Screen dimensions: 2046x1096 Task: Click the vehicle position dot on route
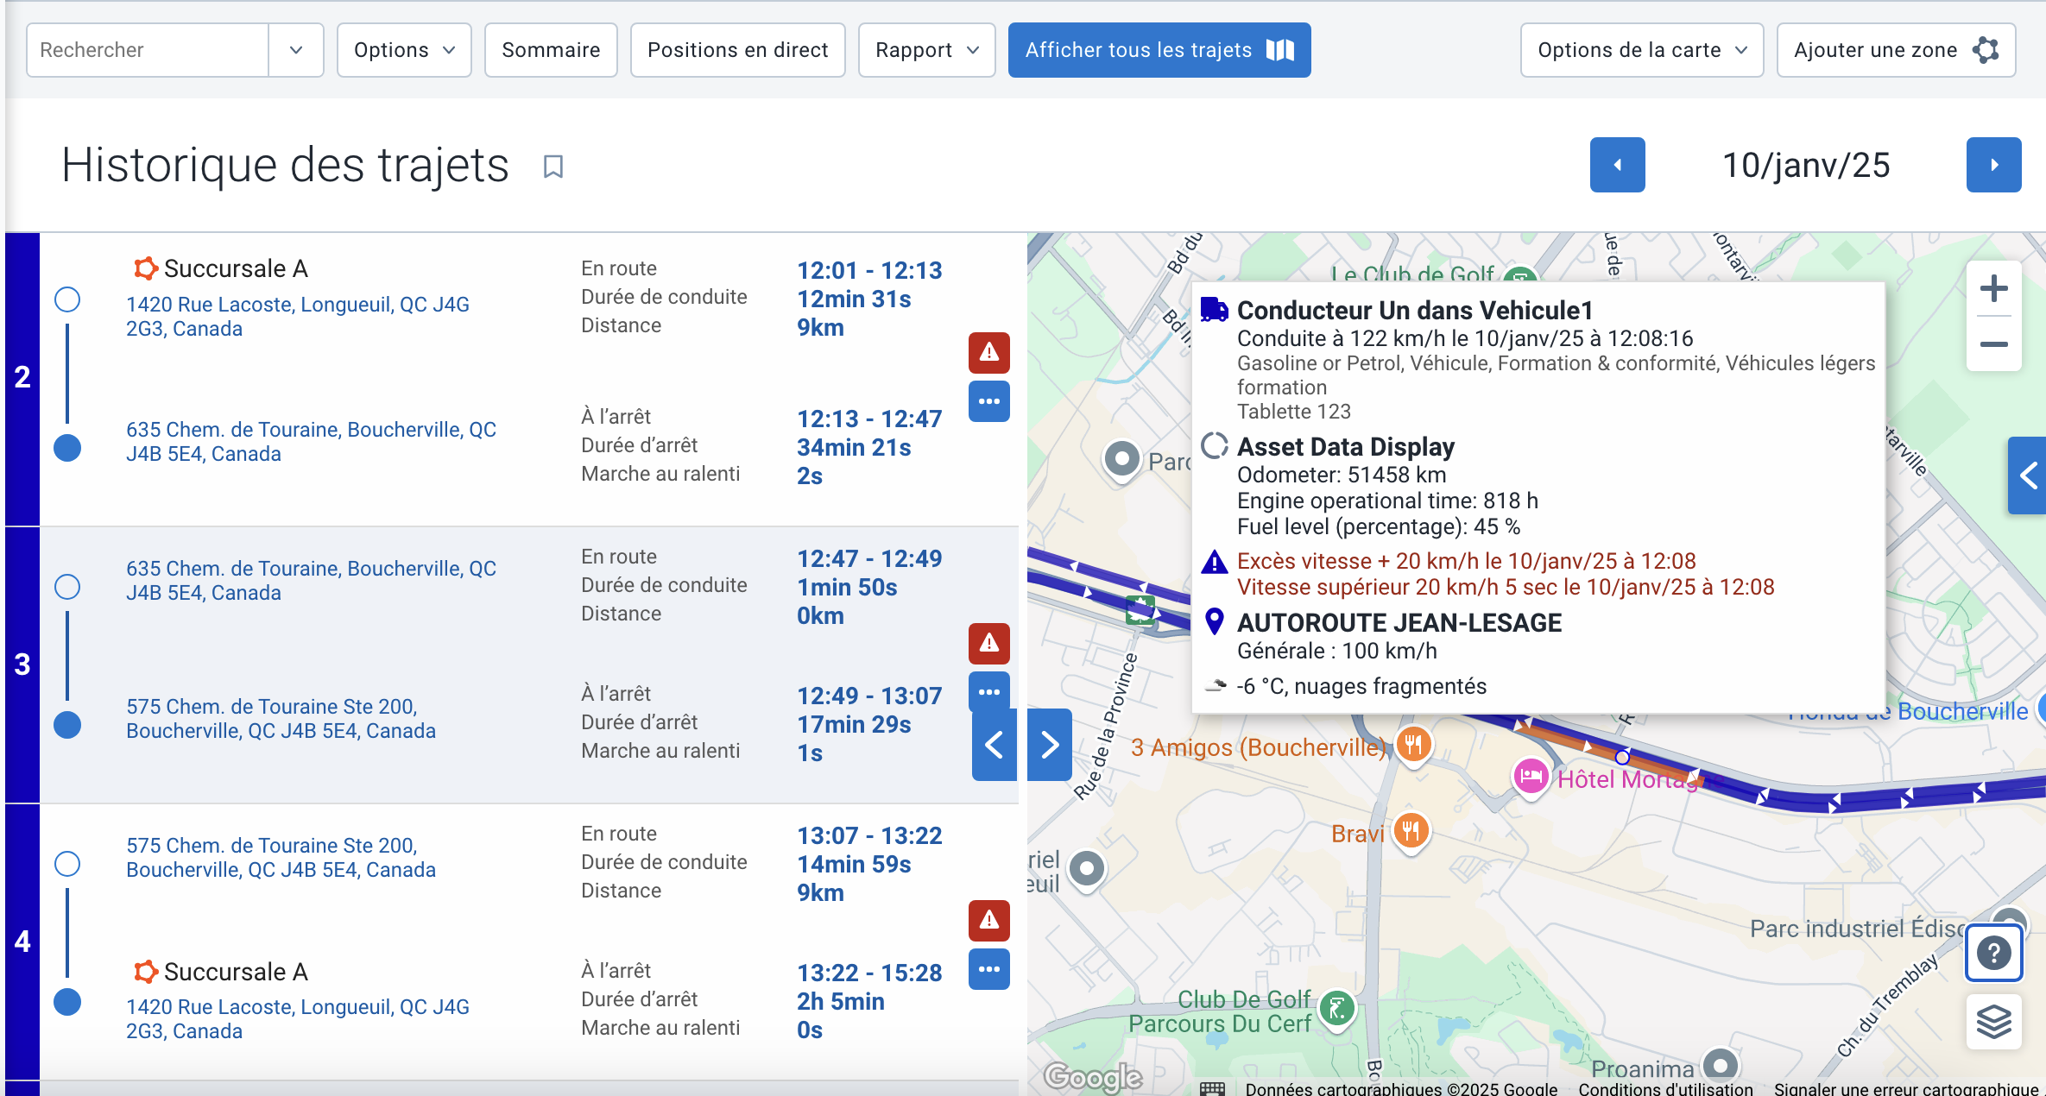pyautogui.click(x=1622, y=757)
